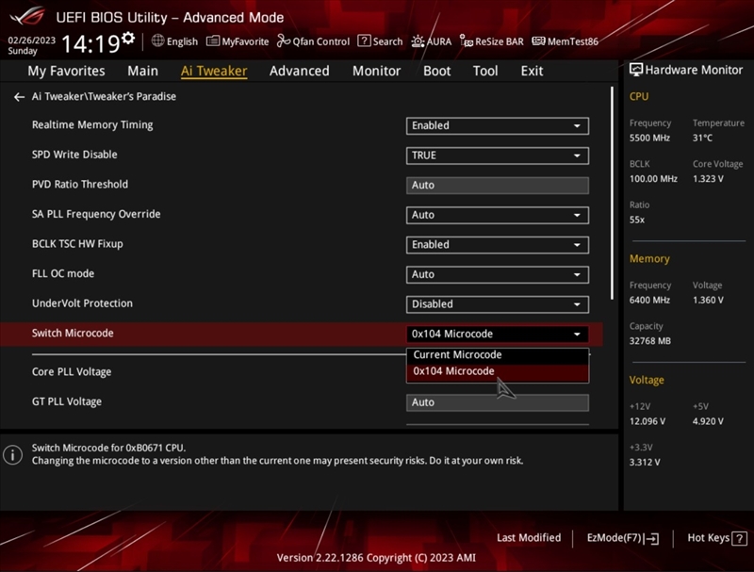Screen dimensions: 754x572
Task: Open the Monitor tab
Action: click(x=376, y=71)
